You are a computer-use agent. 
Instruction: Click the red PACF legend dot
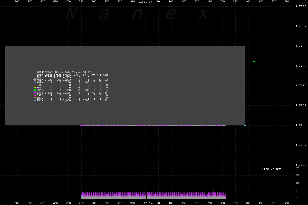click(35, 85)
